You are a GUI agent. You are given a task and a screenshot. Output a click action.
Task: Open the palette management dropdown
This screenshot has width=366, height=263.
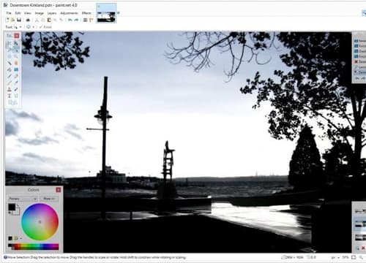(18, 238)
